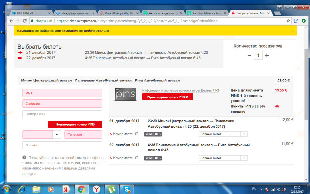Screen dimensions: 310x194
Task: Click the browser back arrow
Action: click(11, 21)
